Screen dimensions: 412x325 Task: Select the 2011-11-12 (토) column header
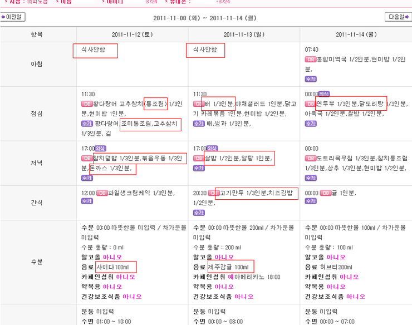point(132,35)
